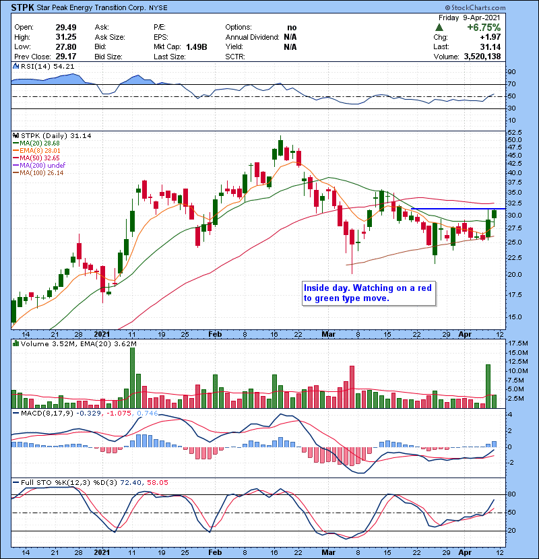
Task: Click the Yield label in the header
Action: click(234, 46)
